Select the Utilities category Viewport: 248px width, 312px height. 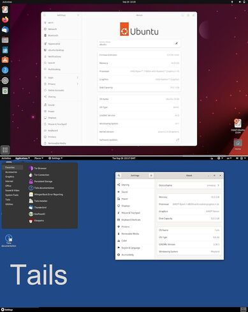pos(13,204)
